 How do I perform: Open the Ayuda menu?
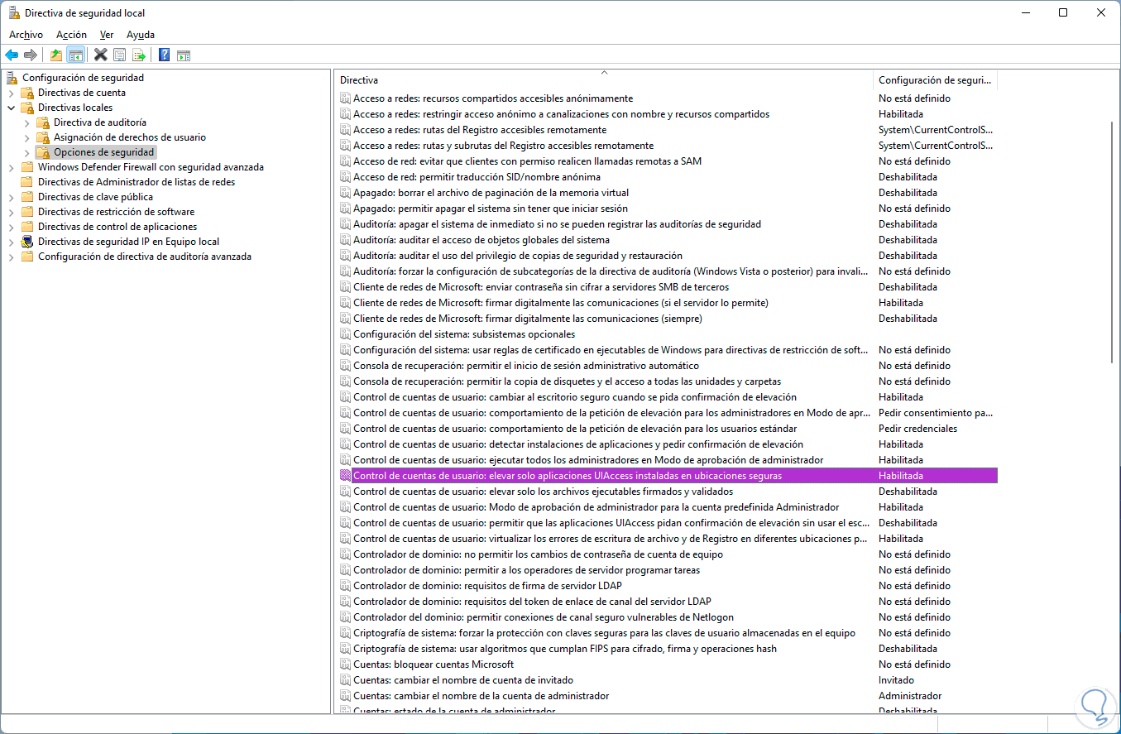pyautogui.click(x=141, y=35)
